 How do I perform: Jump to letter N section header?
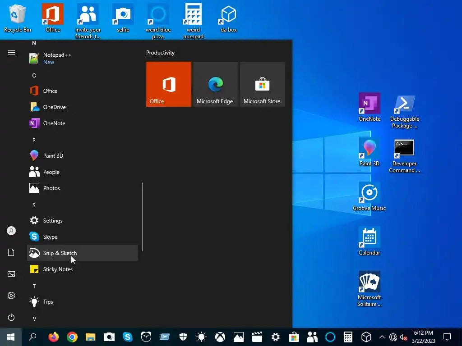click(34, 43)
